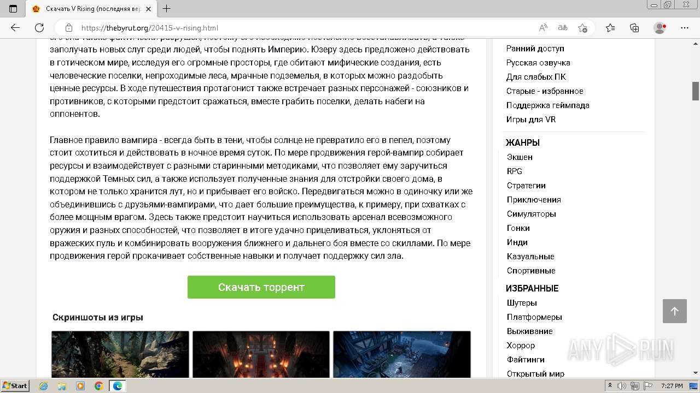The width and height of the screenshot is (700, 393).
Task: Select the Гонки genre link
Action: 518,228
